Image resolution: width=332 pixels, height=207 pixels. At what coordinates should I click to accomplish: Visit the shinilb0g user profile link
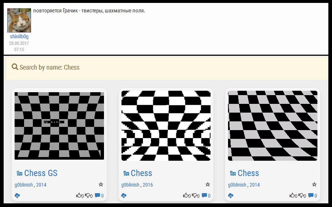pos(19,36)
